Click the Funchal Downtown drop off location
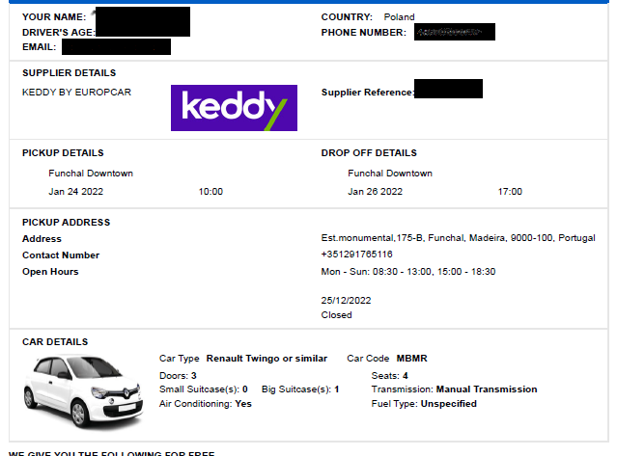617x456 pixels. click(x=390, y=174)
